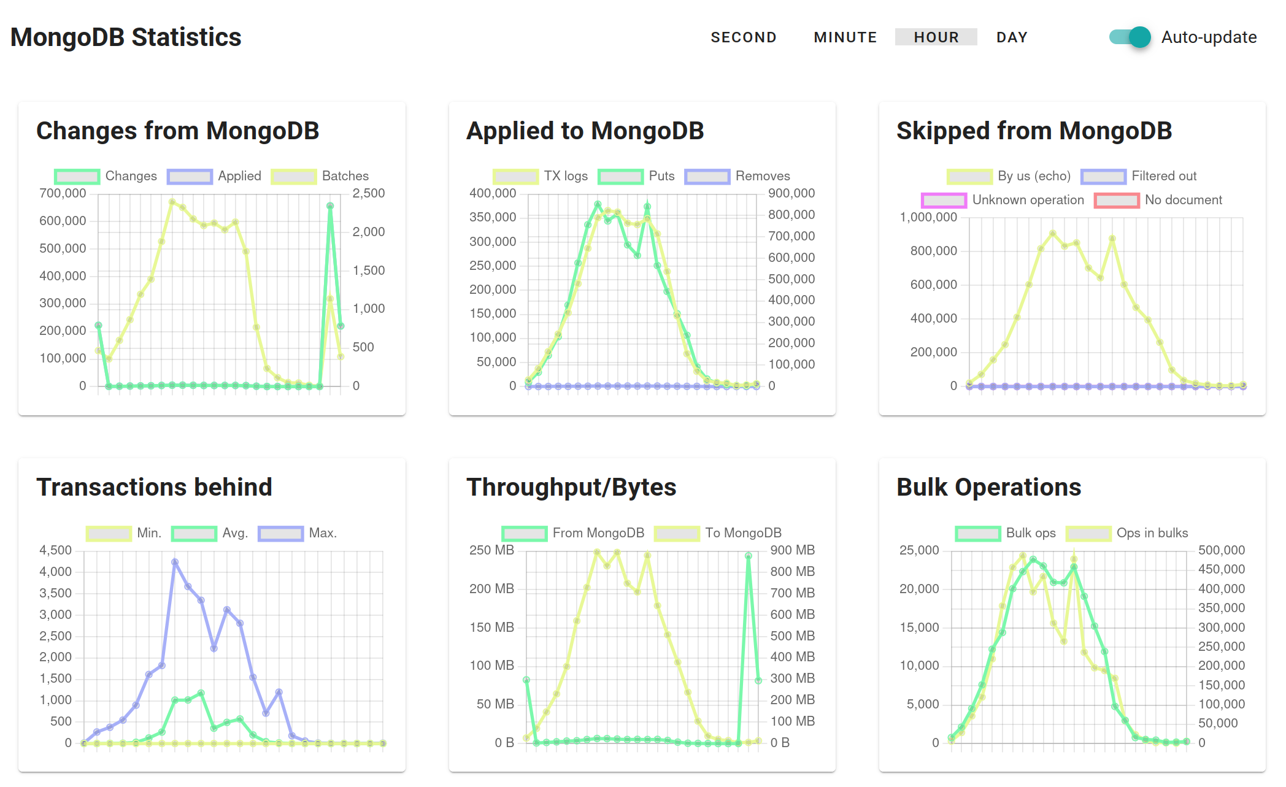Click the Bulk ops legend label
The height and width of the screenshot is (787, 1286).
tap(1031, 533)
